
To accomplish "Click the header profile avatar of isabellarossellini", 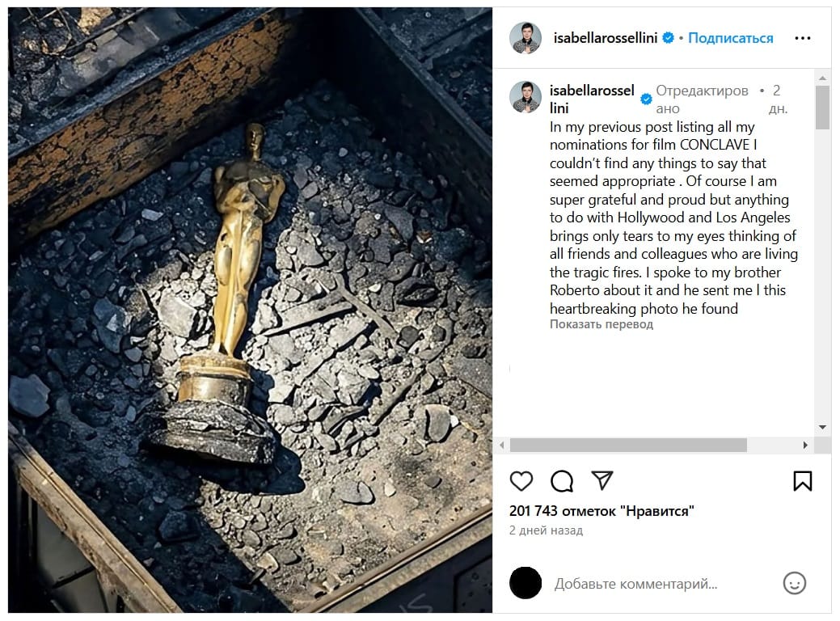I will tap(525, 38).
